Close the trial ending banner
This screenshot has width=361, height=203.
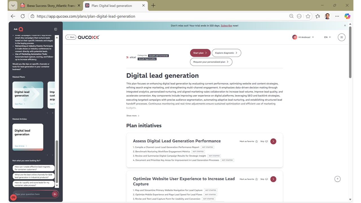(345, 26)
